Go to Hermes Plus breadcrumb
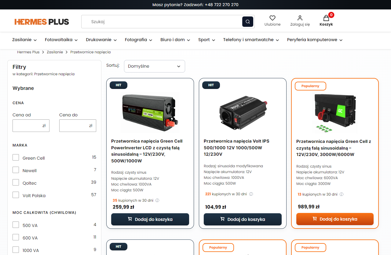Screen dimensions: 391x255 (x=28, y=52)
